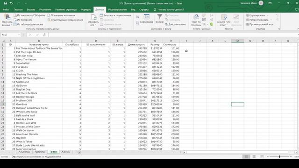
Task: Save the workbook from the quick access toolbar
Action: pos(5,3)
